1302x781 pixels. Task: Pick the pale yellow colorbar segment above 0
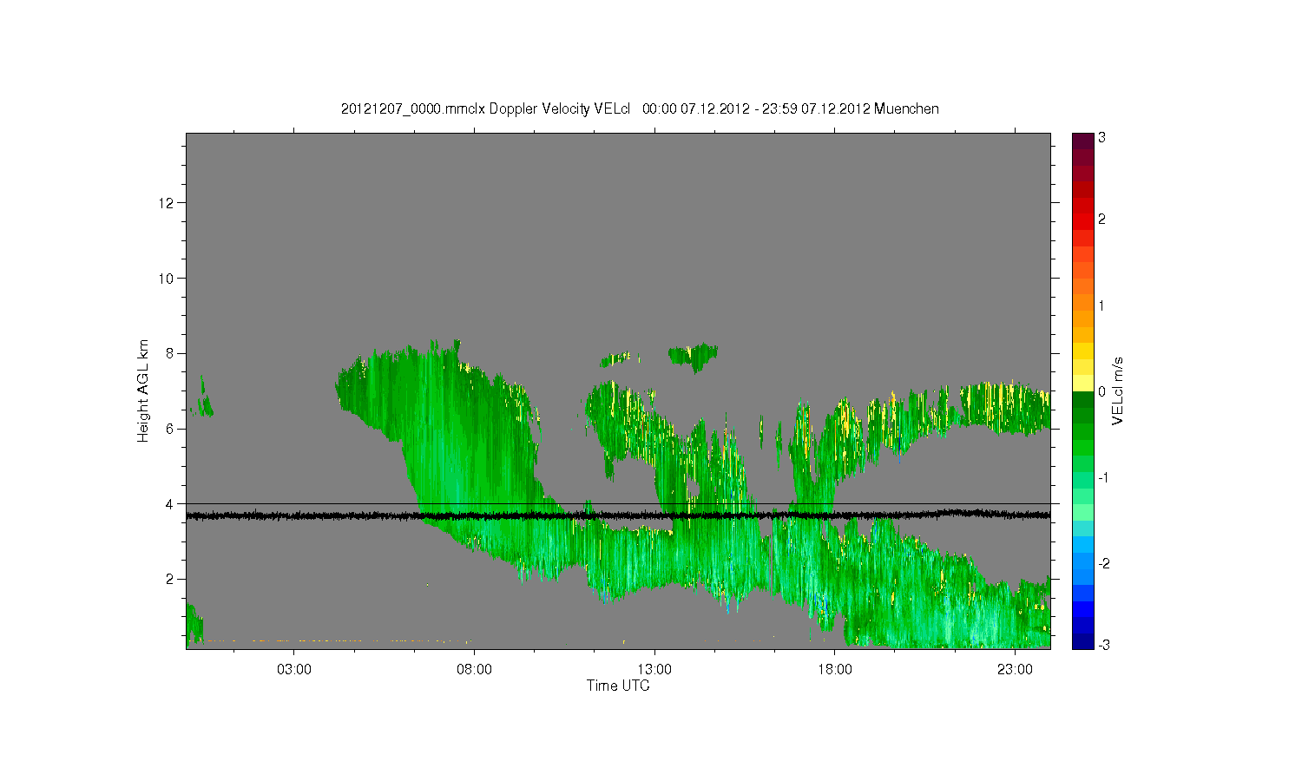(x=1082, y=384)
